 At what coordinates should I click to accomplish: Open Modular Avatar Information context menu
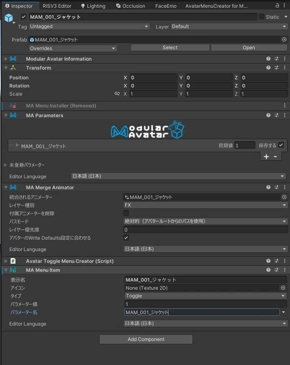(285, 59)
